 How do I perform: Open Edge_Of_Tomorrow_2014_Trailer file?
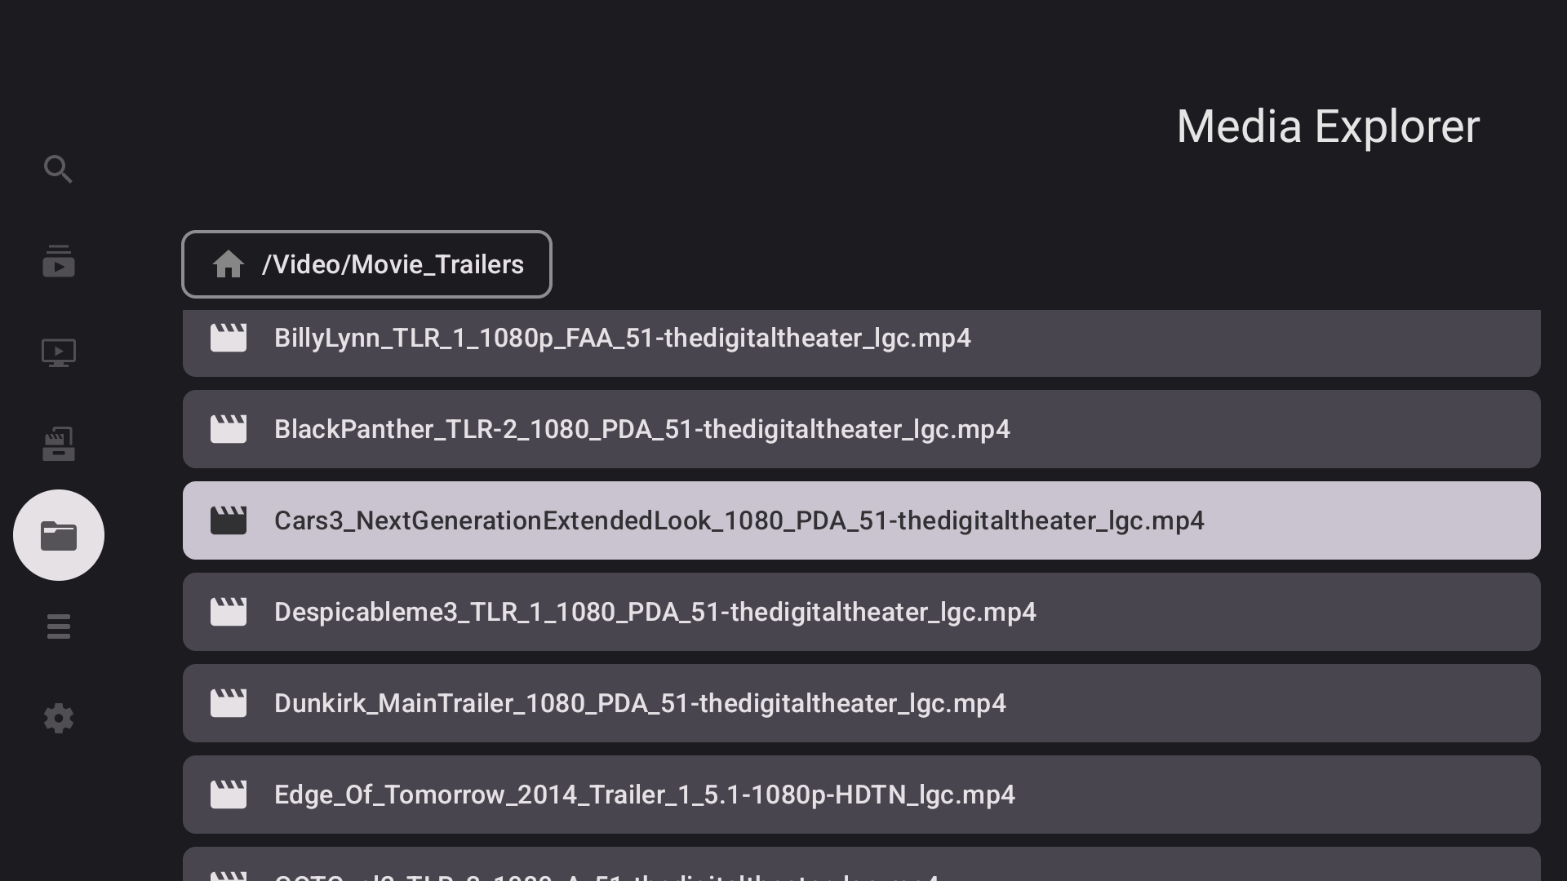(x=862, y=795)
